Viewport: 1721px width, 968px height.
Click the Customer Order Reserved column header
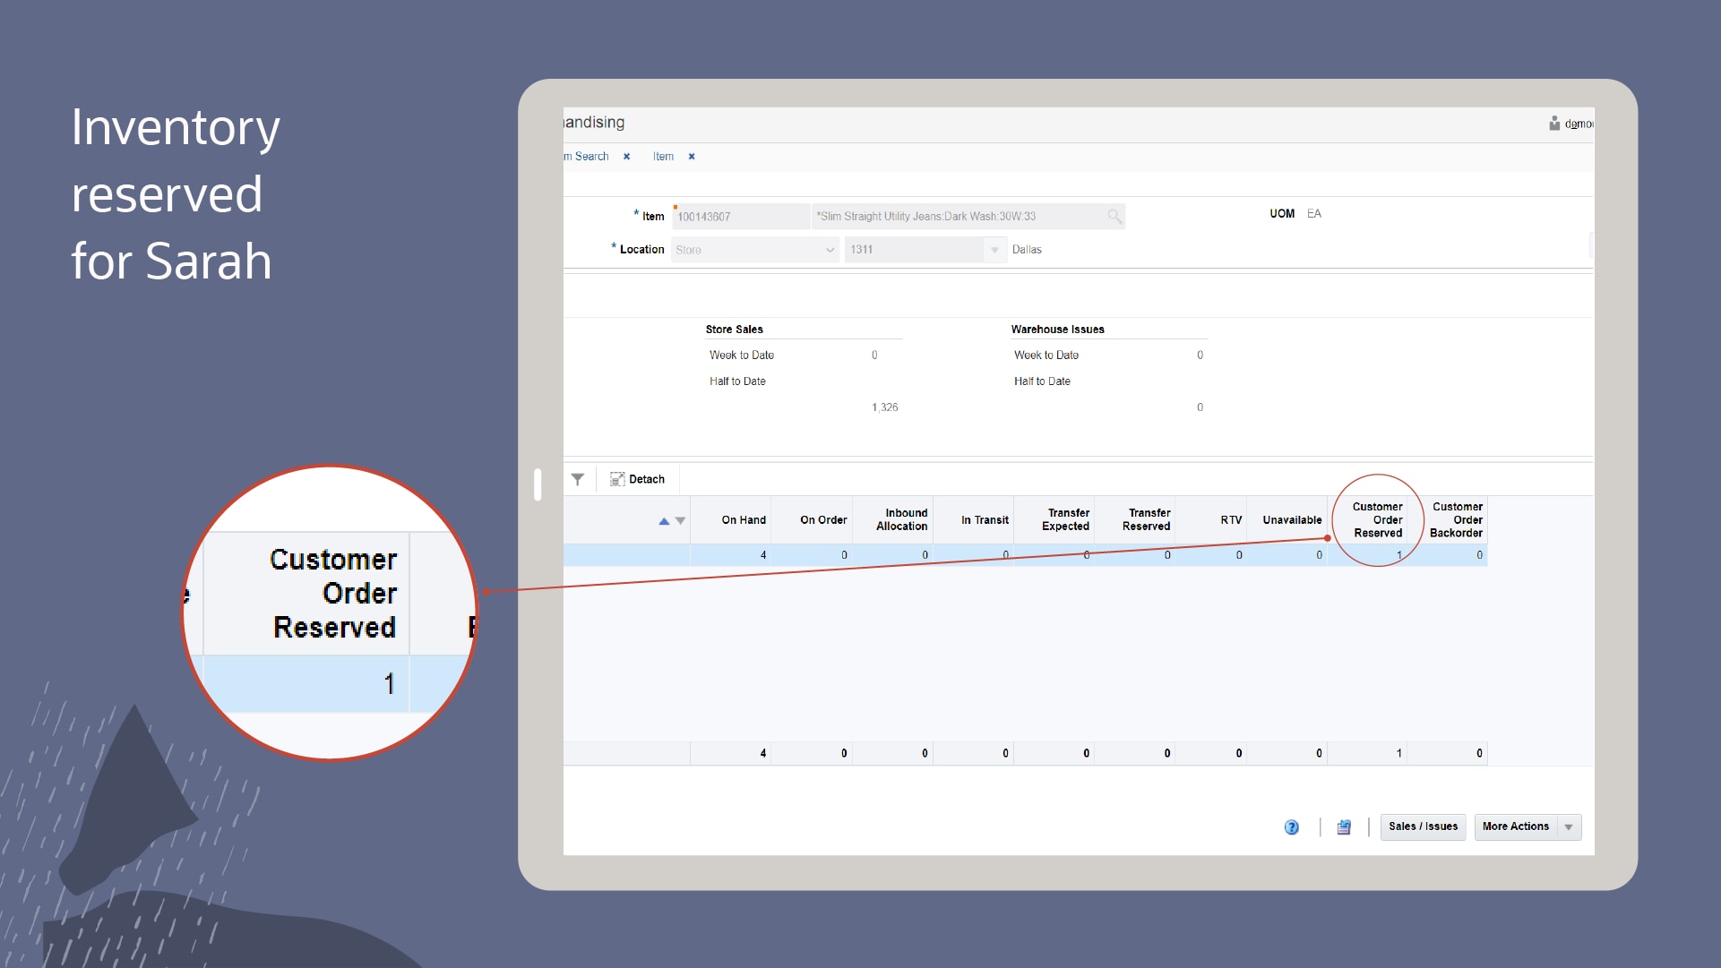click(x=1377, y=519)
